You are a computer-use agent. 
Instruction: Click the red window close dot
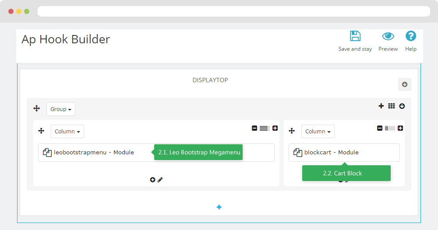click(11, 11)
